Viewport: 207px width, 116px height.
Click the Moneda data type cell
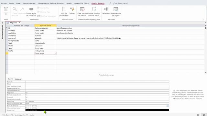click(45, 38)
